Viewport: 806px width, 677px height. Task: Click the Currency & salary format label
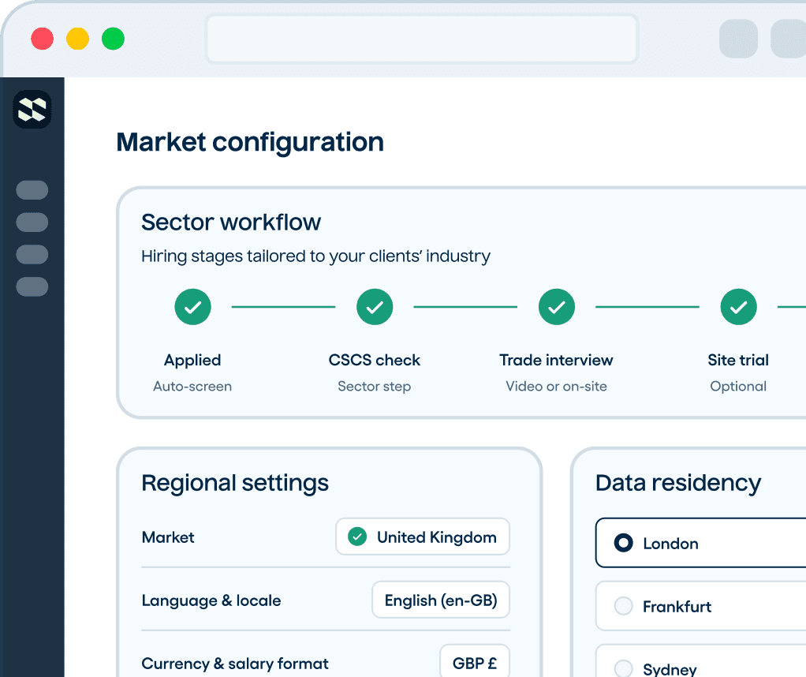(x=235, y=664)
